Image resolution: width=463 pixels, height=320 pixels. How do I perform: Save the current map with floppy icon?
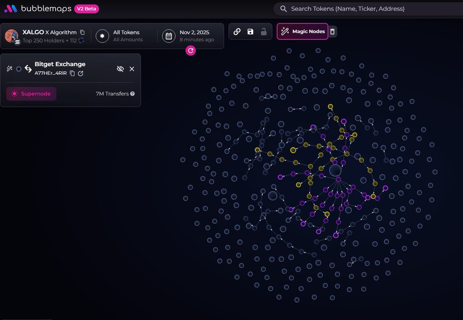pos(250,32)
